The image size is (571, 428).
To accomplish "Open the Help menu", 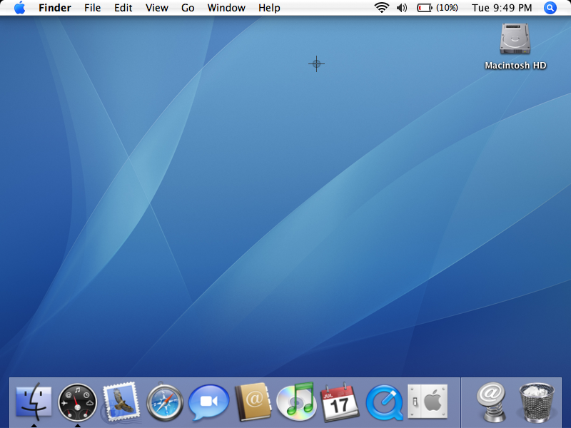I will tap(269, 8).
